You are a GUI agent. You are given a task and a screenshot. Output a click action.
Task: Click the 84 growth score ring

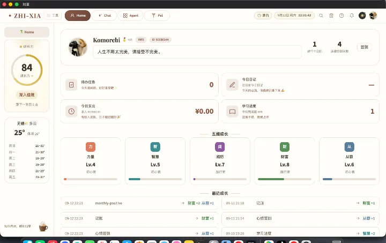point(27,70)
